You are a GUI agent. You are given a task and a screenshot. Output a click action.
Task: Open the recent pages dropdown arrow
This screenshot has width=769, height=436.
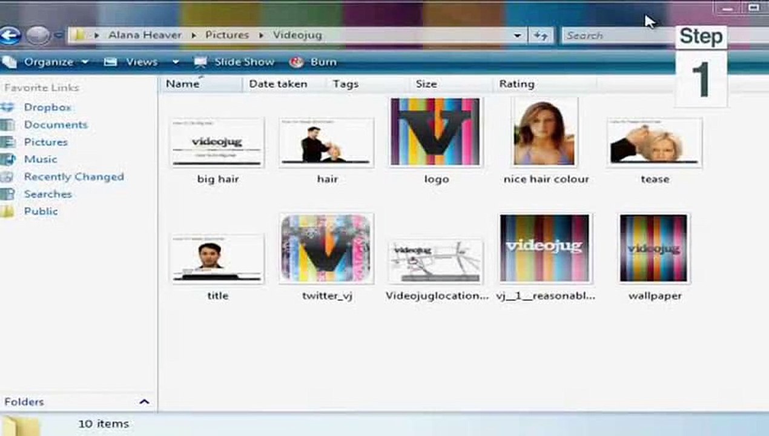pos(59,35)
